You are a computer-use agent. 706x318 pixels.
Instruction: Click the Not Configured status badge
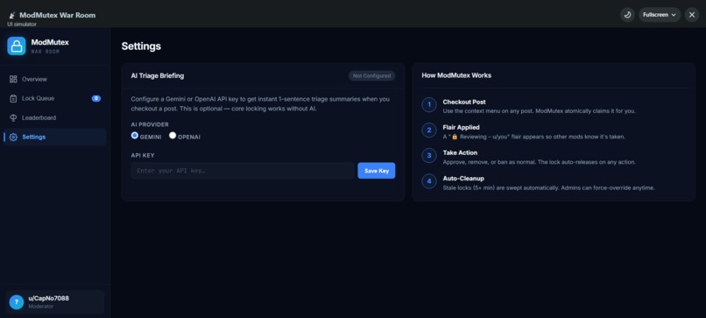pos(372,76)
